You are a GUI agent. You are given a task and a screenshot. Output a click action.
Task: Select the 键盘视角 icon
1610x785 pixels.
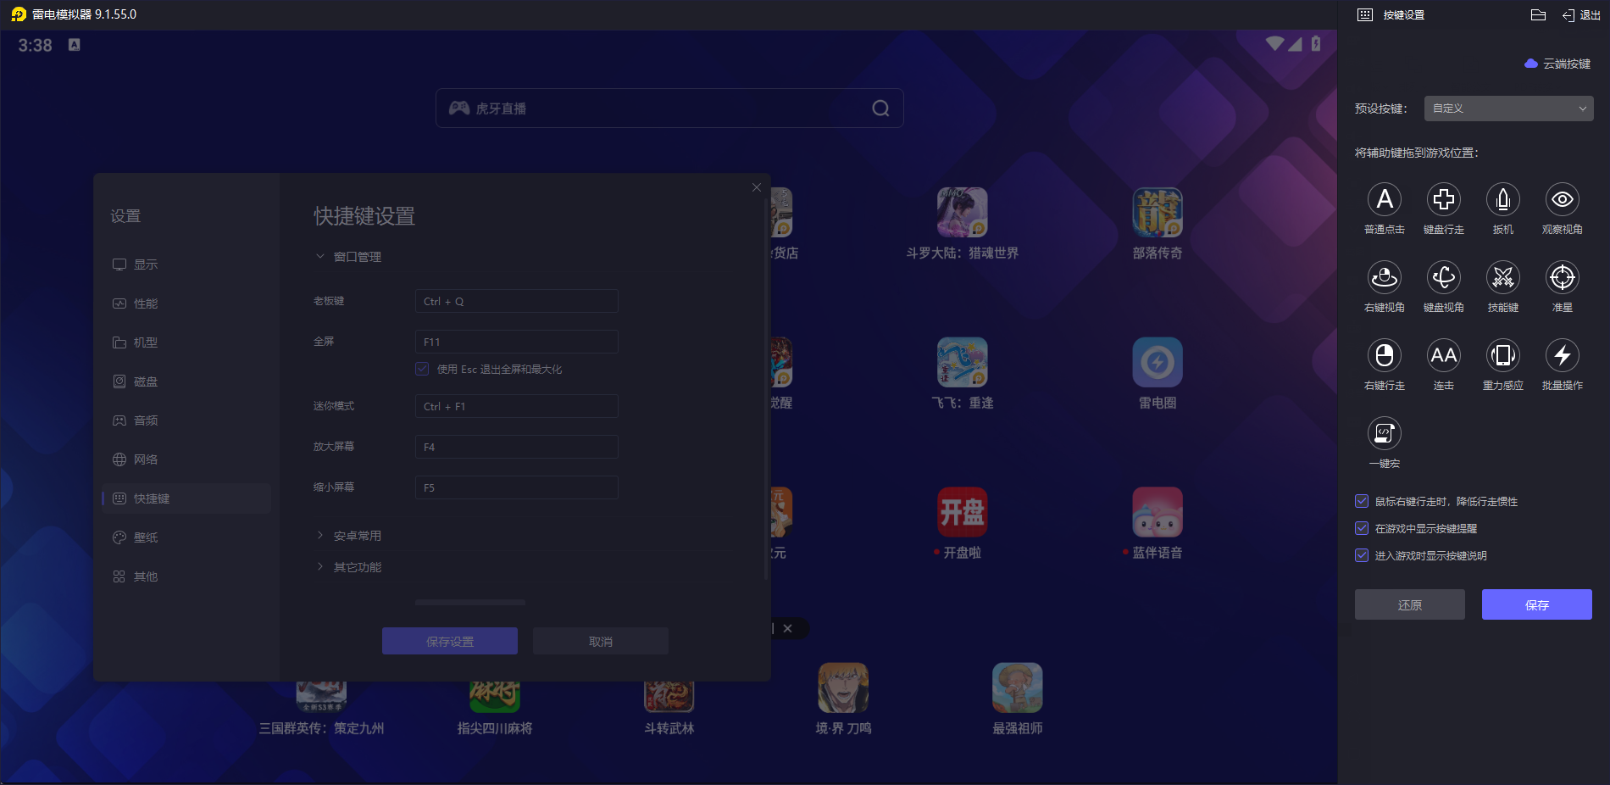(1444, 277)
